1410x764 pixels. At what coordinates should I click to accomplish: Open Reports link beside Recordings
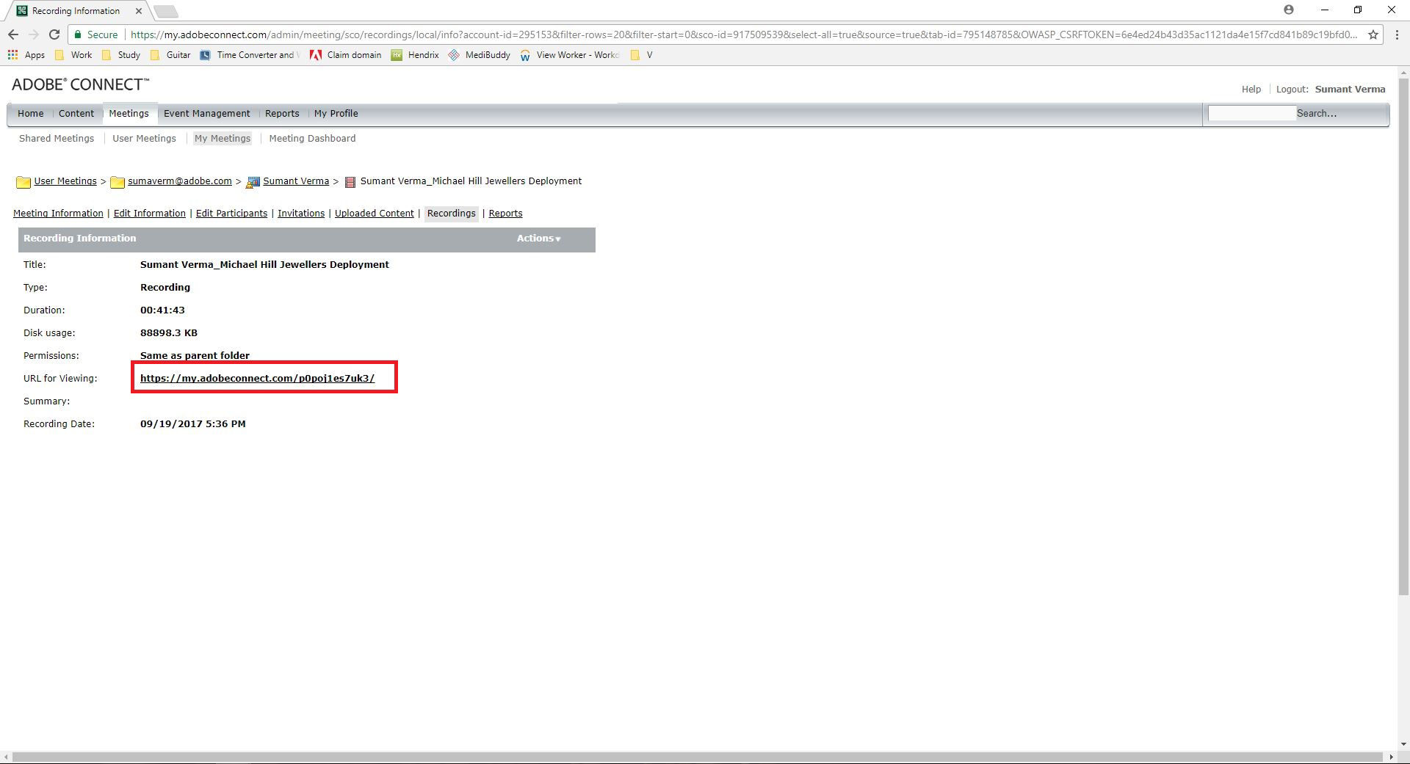coord(505,214)
